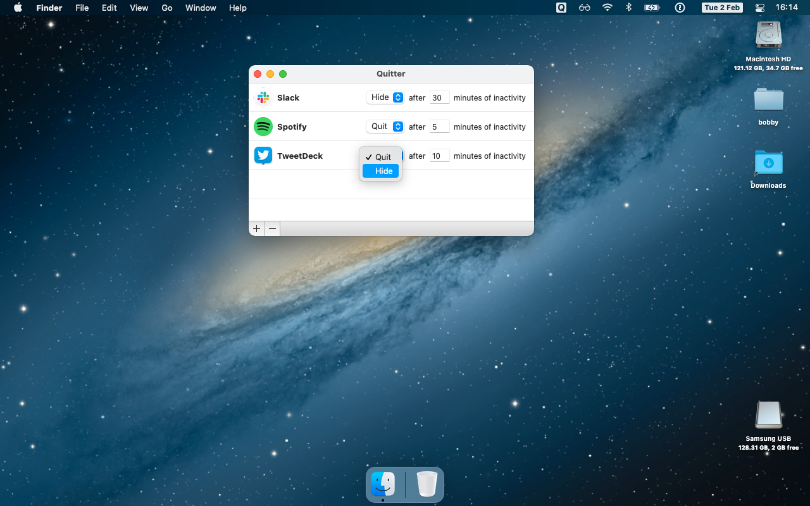
Task: Open Control Center in menu bar
Action: 760,8
